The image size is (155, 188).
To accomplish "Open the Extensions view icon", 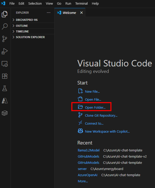I will [5, 76].
